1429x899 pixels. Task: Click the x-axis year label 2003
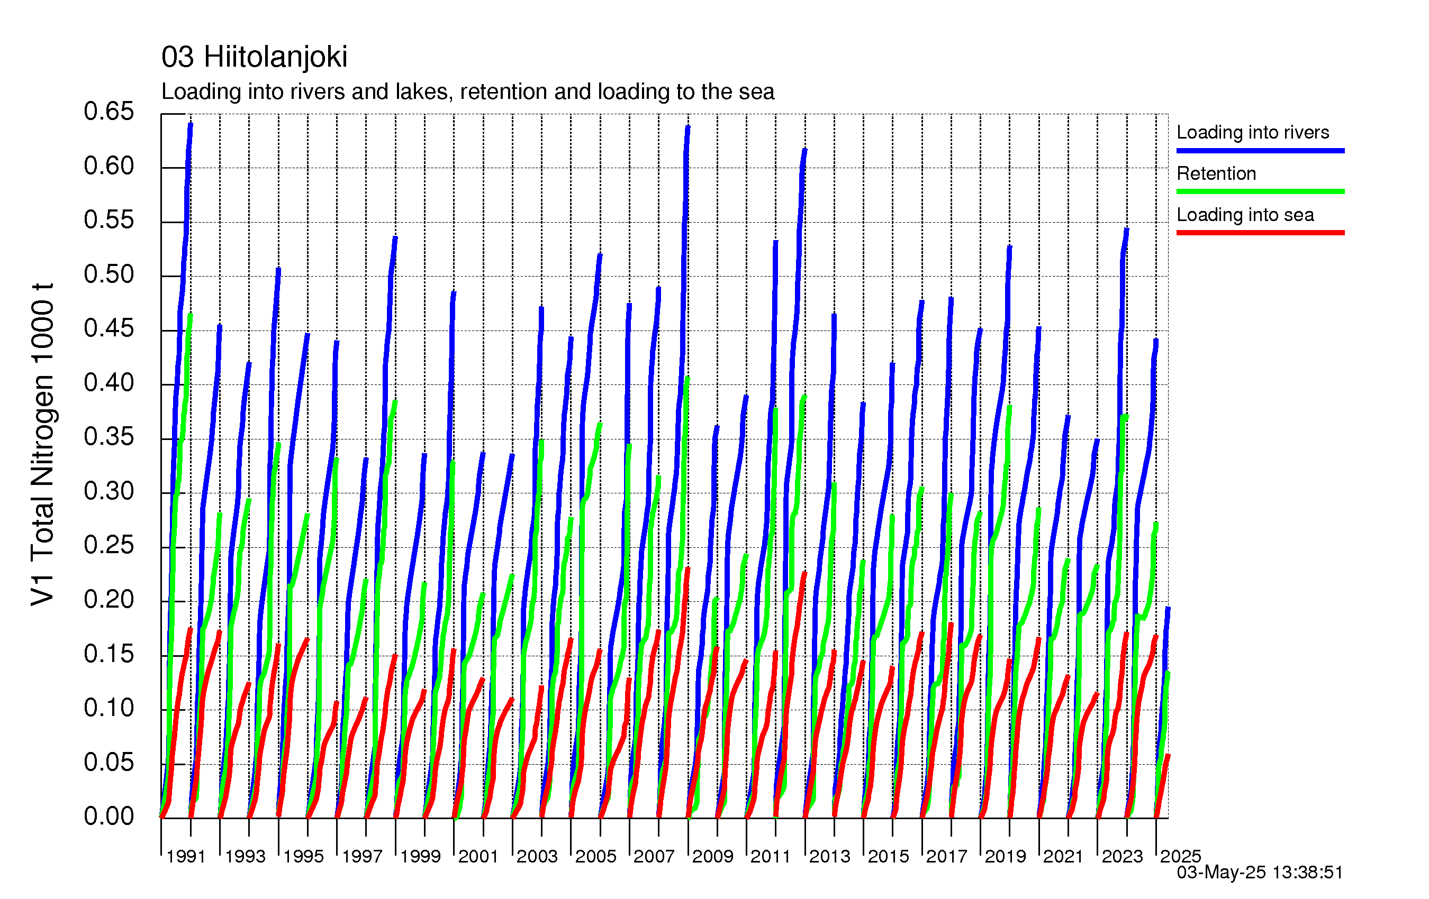(537, 856)
